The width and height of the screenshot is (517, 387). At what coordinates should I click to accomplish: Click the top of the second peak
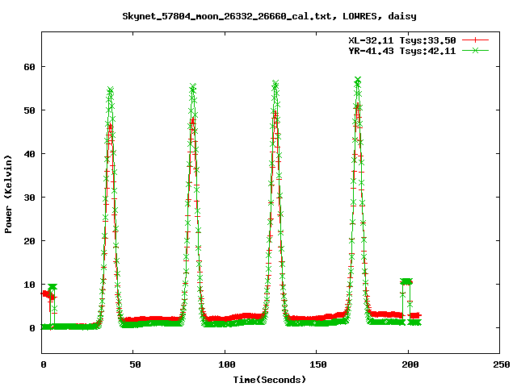[193, 87]
